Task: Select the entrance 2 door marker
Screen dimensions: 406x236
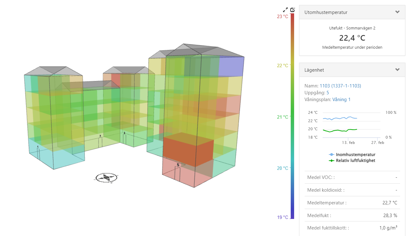Action: click(x=125, y=139)
